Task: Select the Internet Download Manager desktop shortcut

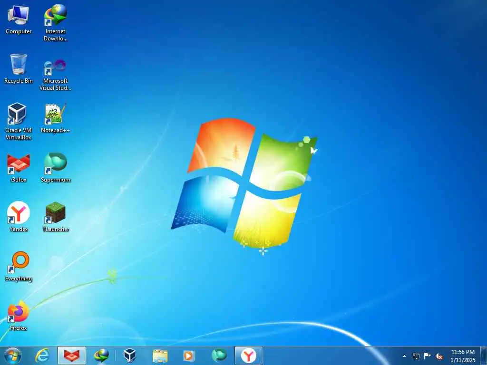Action: pos(56,22)
